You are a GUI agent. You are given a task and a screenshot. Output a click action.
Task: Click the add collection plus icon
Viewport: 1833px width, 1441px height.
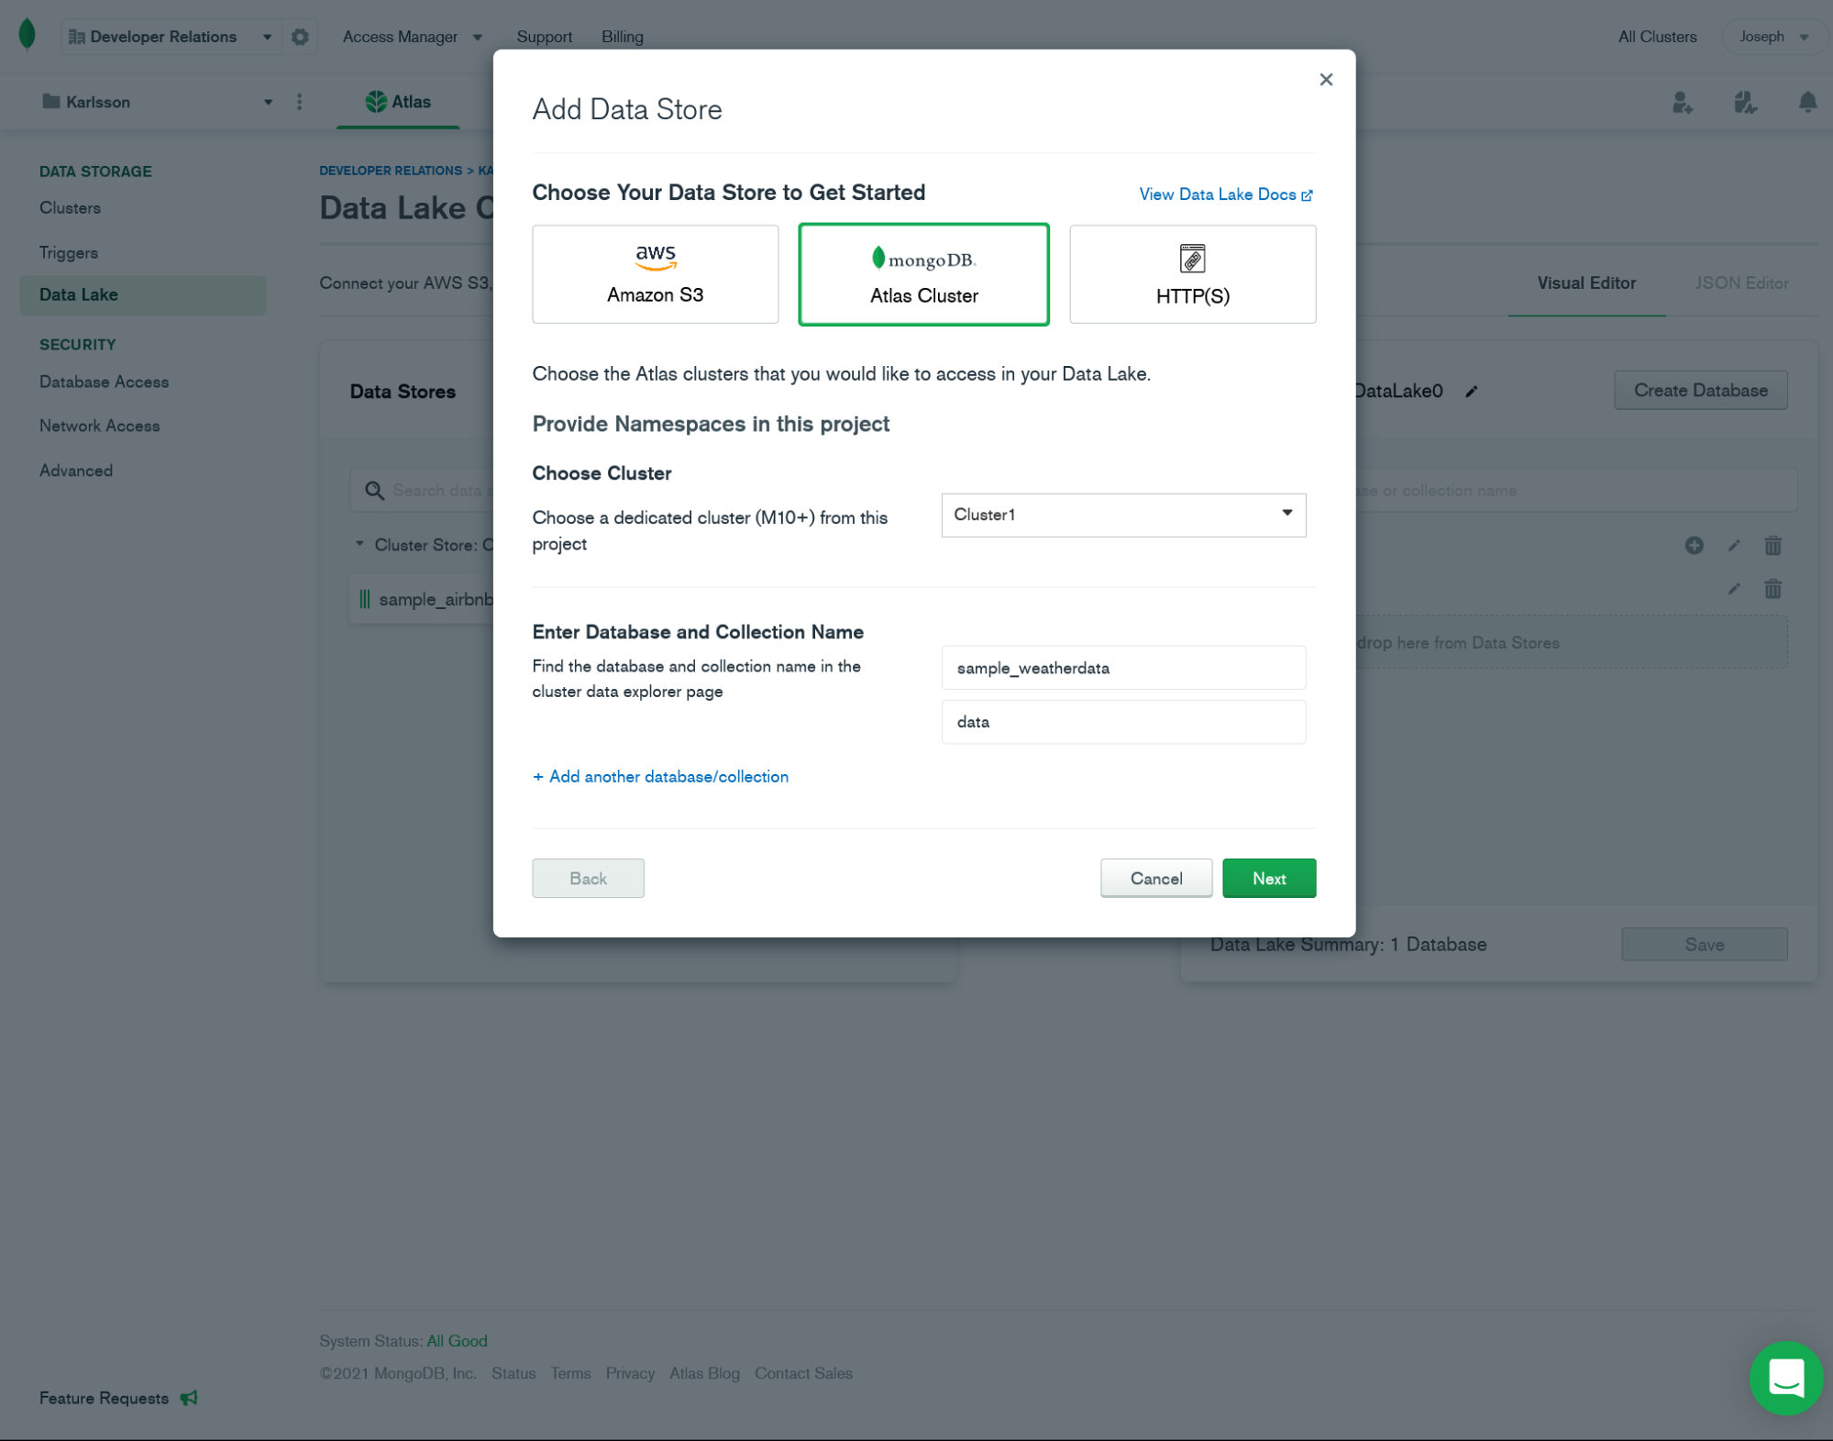pyautogui.click(x=1695, y=546)
